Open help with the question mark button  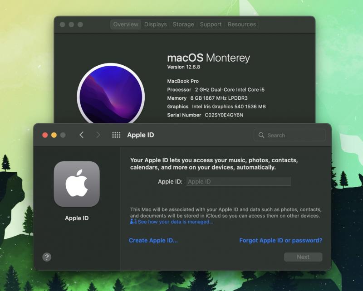47,257
